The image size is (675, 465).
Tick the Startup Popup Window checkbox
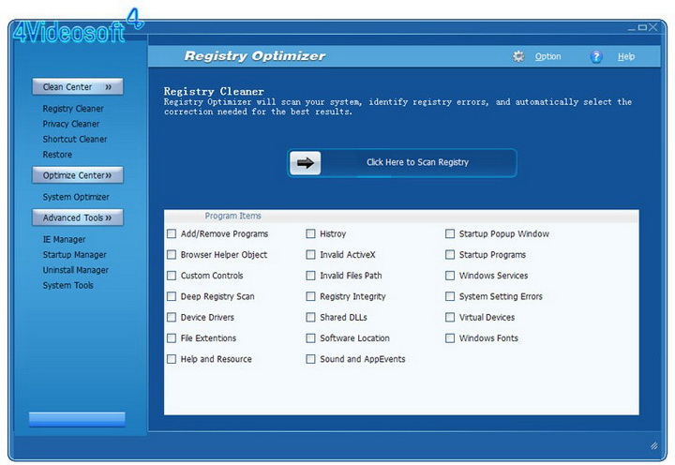coord(450,233)
